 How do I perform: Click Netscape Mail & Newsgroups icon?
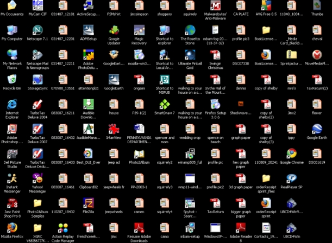pos(37,55)
